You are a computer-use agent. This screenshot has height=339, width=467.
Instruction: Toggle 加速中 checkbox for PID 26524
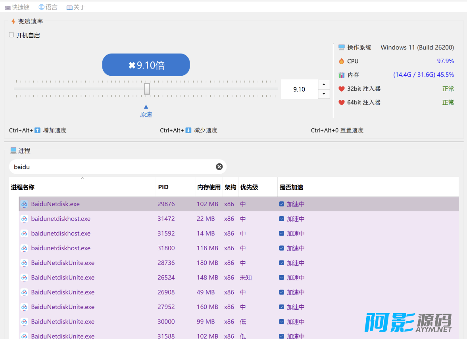(281, 278)
